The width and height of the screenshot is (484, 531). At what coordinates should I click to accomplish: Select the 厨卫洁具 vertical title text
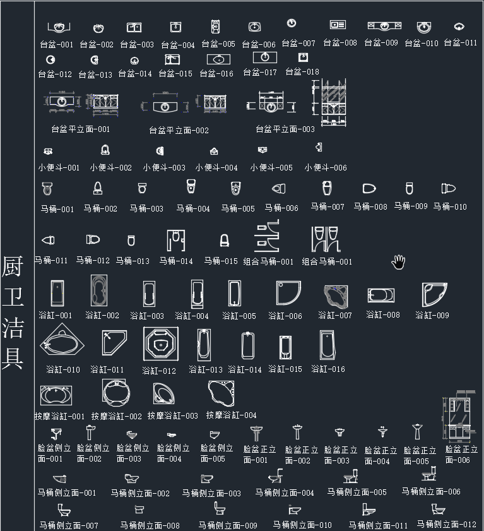13,313
